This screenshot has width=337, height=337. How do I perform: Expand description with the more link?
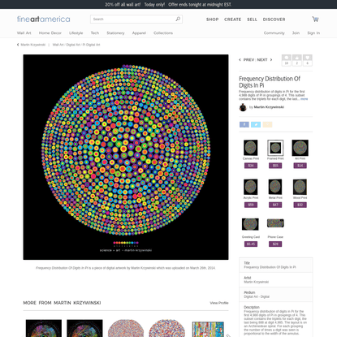304,99
